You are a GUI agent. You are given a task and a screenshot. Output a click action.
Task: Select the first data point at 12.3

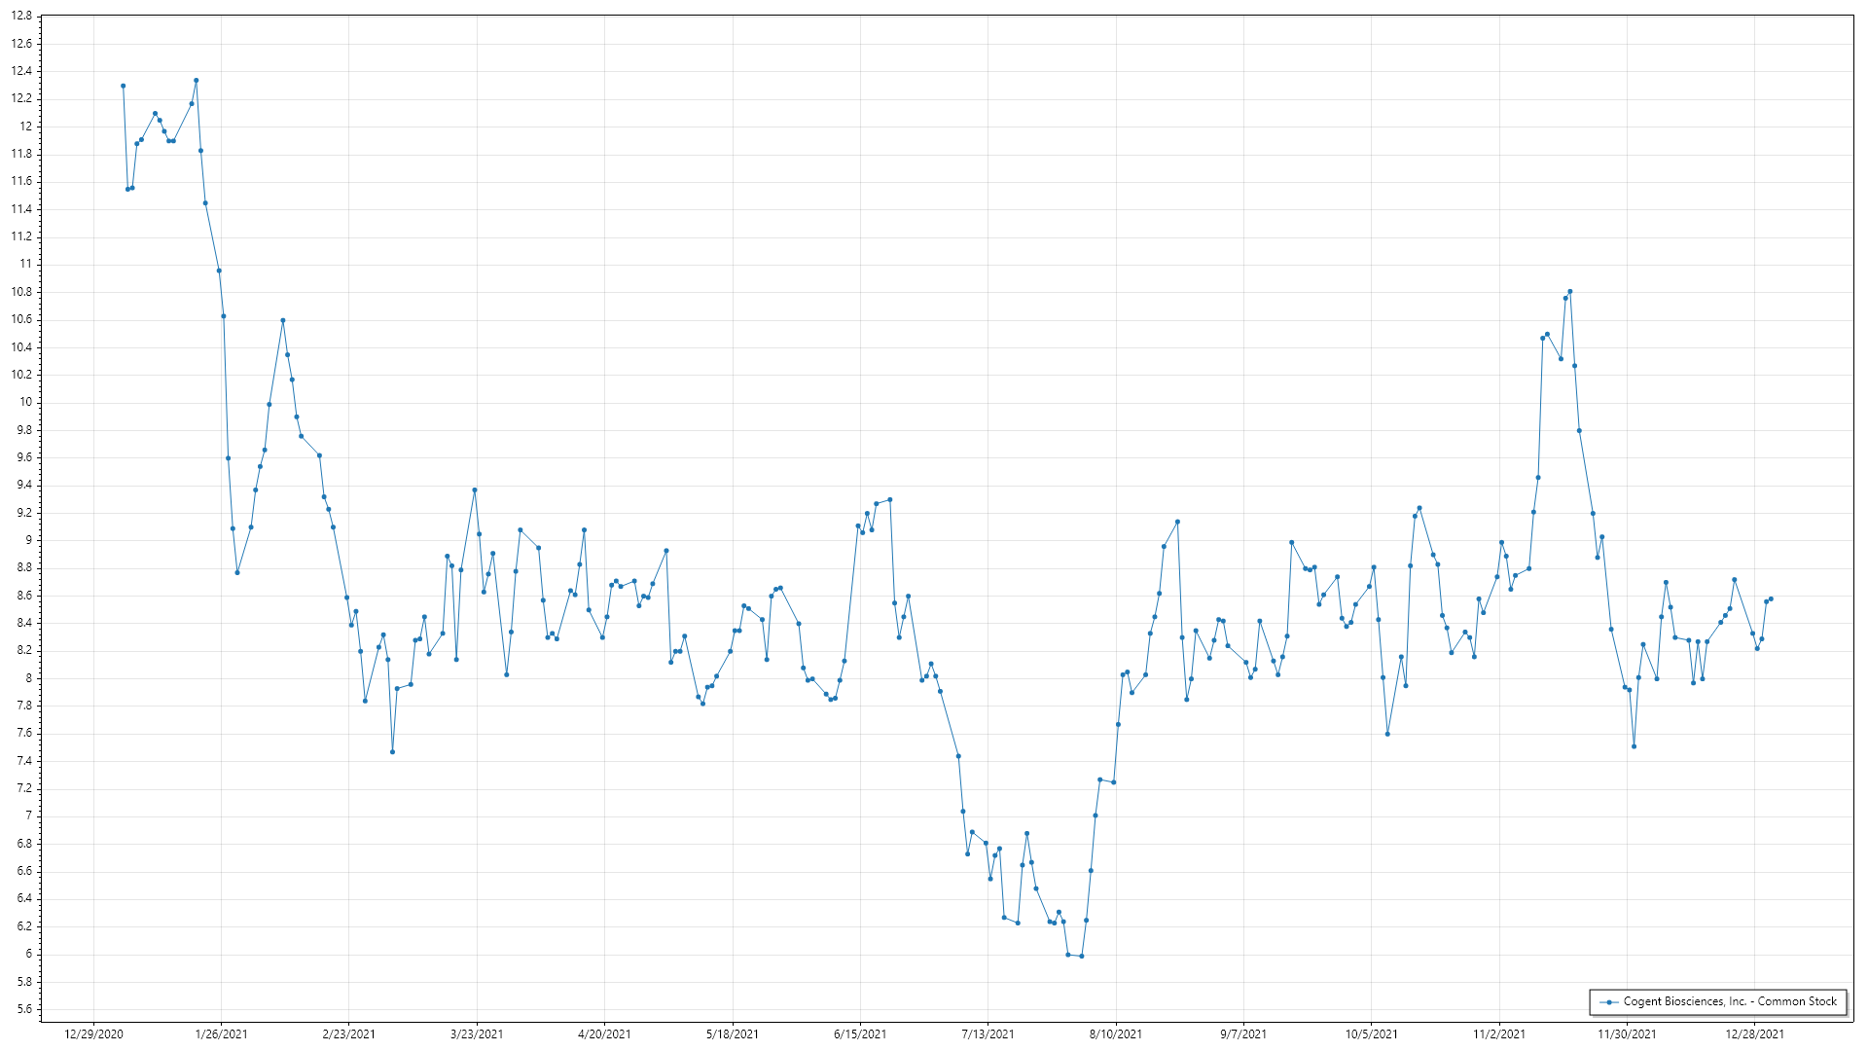(x=123, y=86)
